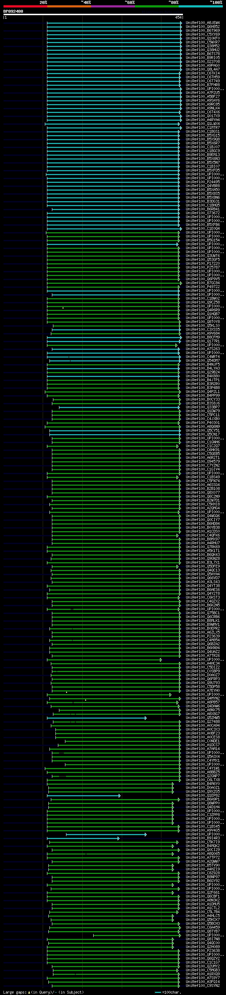
Task: Select the UniRef100_Q017X9 label
Action: coord(203,116)
